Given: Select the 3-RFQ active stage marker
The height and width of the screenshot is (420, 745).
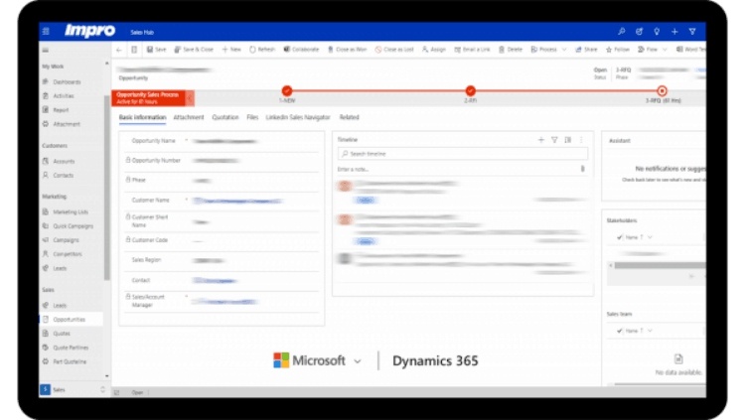Looking at the screenshot, I should [662, 90].
